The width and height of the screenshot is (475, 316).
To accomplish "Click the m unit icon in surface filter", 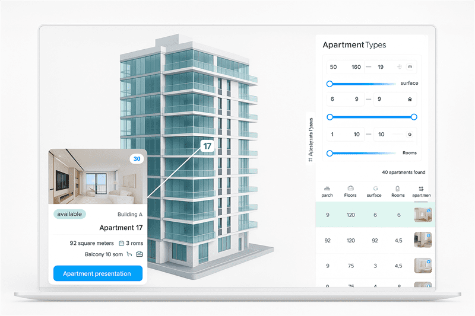I will (410, 67).
